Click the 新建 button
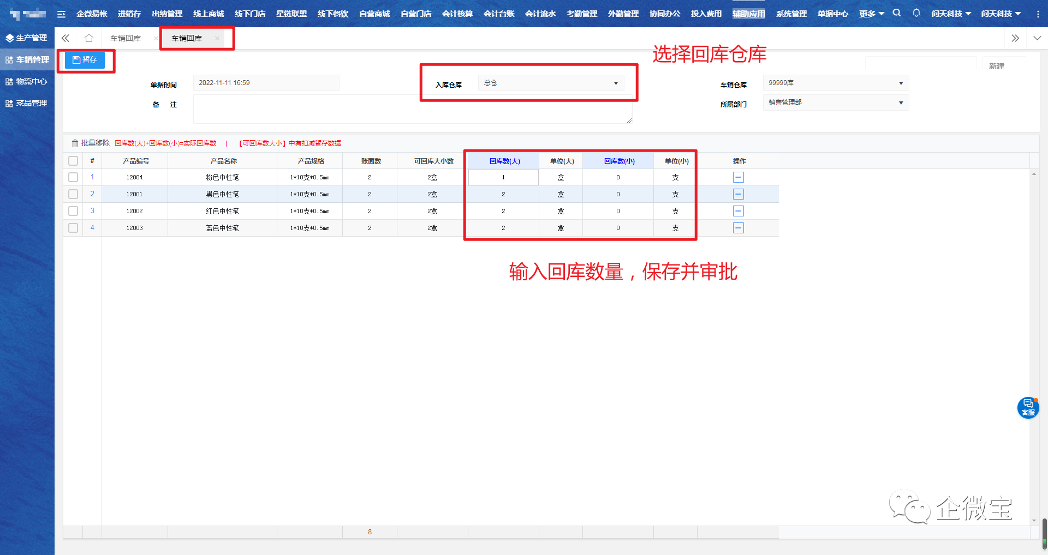The image size is (1048, 555). (x=996, y=66)
